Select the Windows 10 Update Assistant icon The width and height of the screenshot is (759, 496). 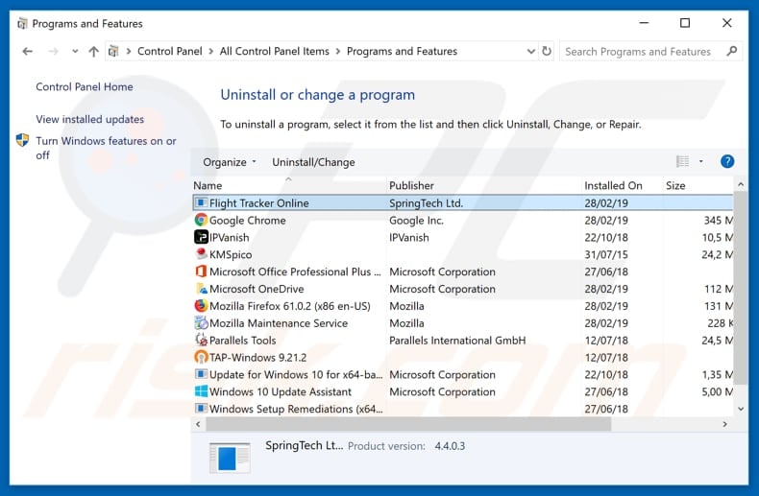click(201, 391)
